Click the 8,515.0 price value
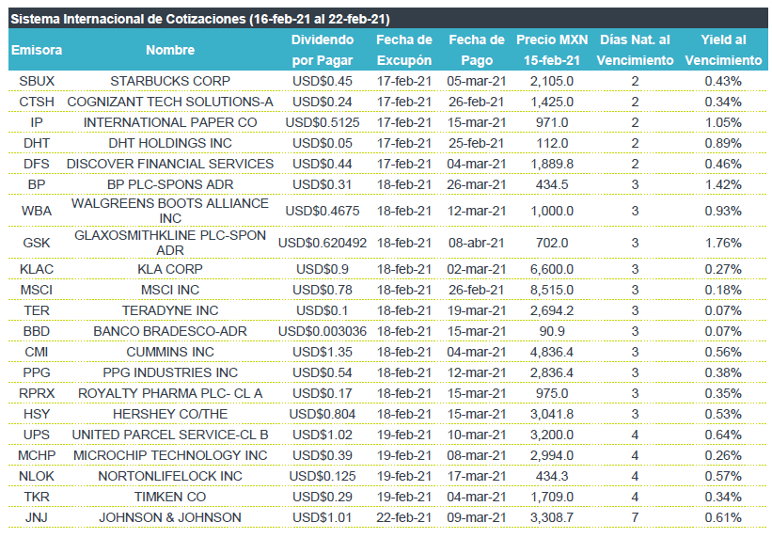This screenshot has height=538, width=772. pyautogui.click(x=552, y=290)
